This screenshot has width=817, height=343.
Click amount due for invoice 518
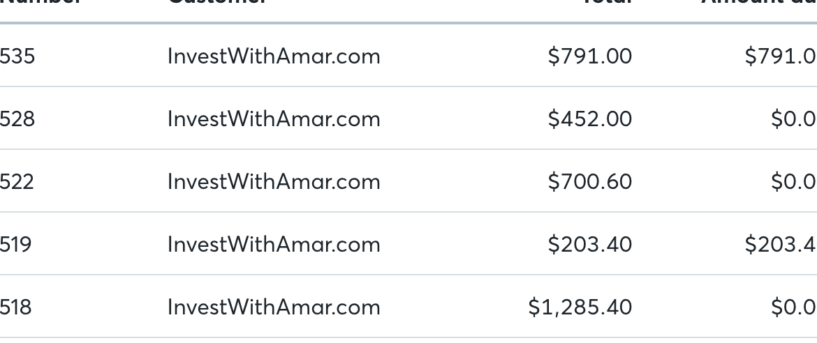(x=793, y=307)
